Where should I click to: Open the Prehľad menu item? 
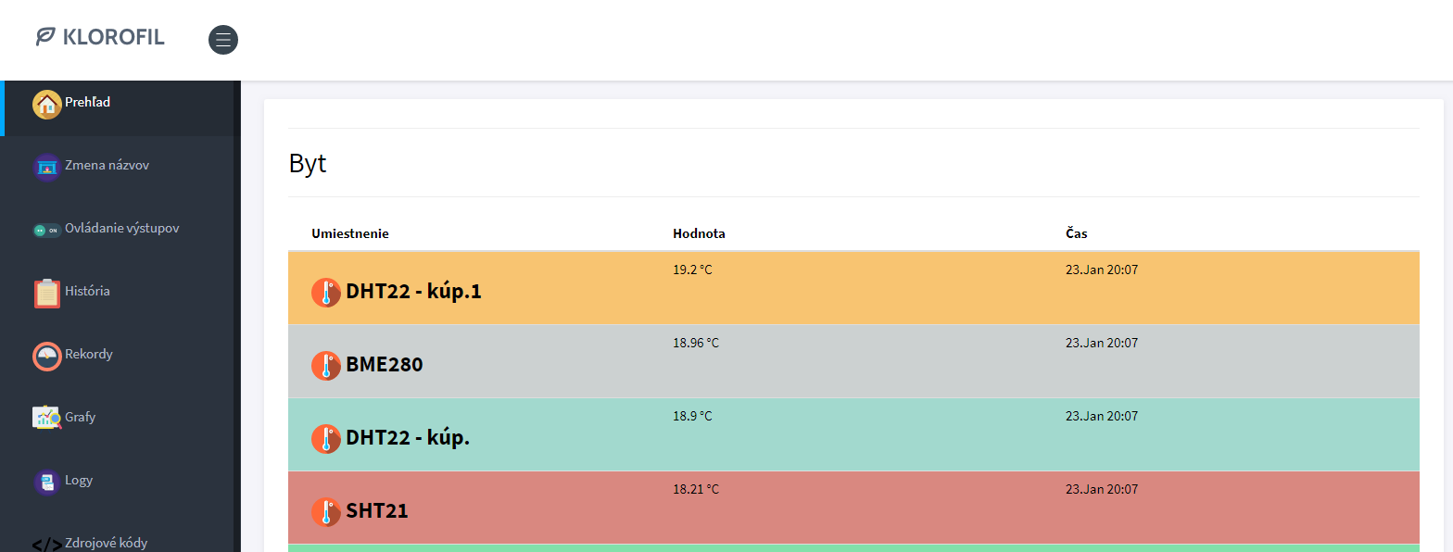pos(88,102)
